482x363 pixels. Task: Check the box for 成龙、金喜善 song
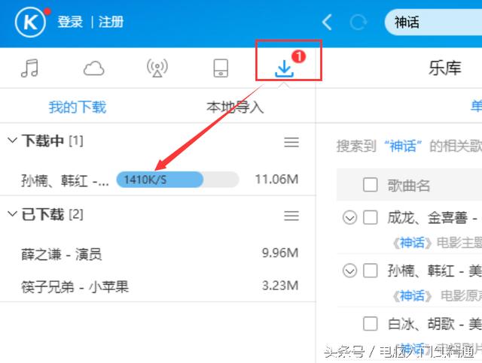(x=371, y=218)
